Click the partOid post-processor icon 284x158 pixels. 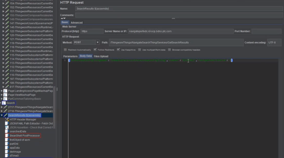coord(7,144)
